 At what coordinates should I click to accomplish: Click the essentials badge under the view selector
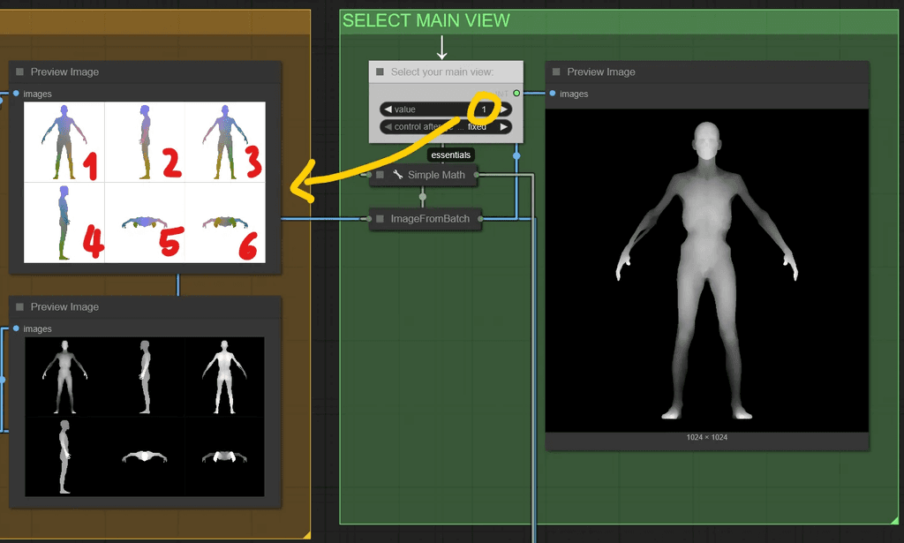(451, 155)
